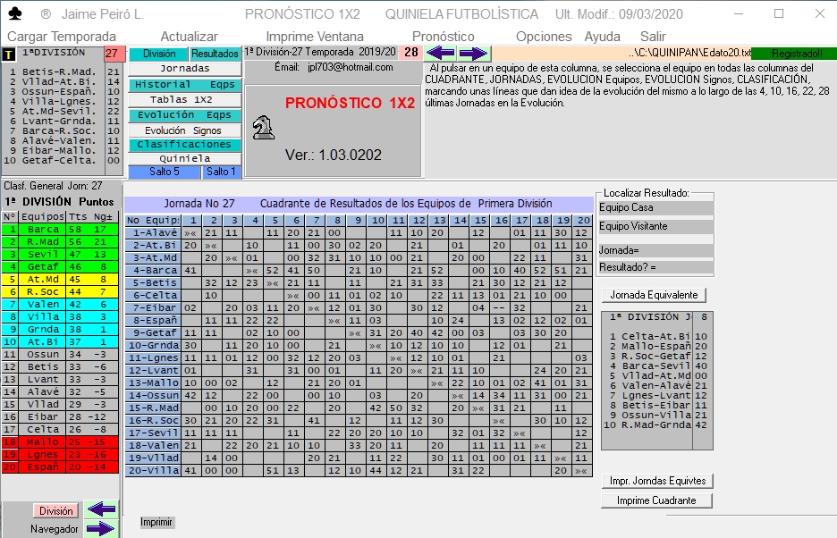The height and width of the screenshot is (538, 837).
Task: Select Barca in the classification table
Action: pos(43,229)
